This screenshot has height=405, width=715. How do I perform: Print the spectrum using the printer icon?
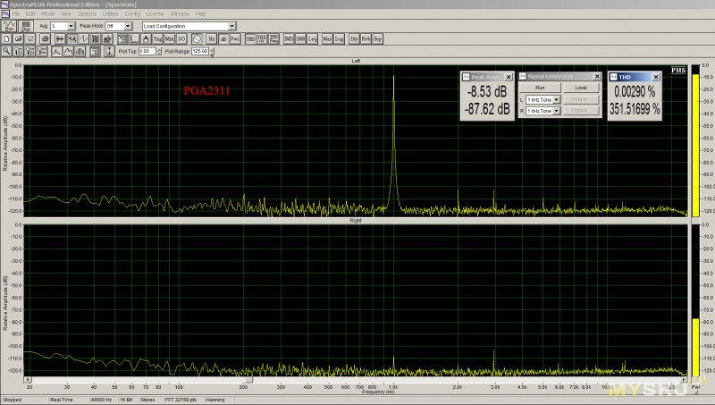[x=45, y=39]
